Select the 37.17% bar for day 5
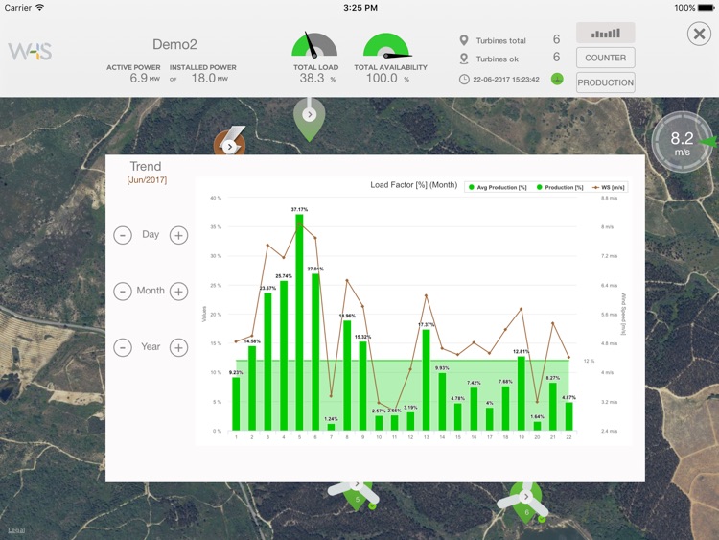Screen dimensions: 719x540 [299, 322]
